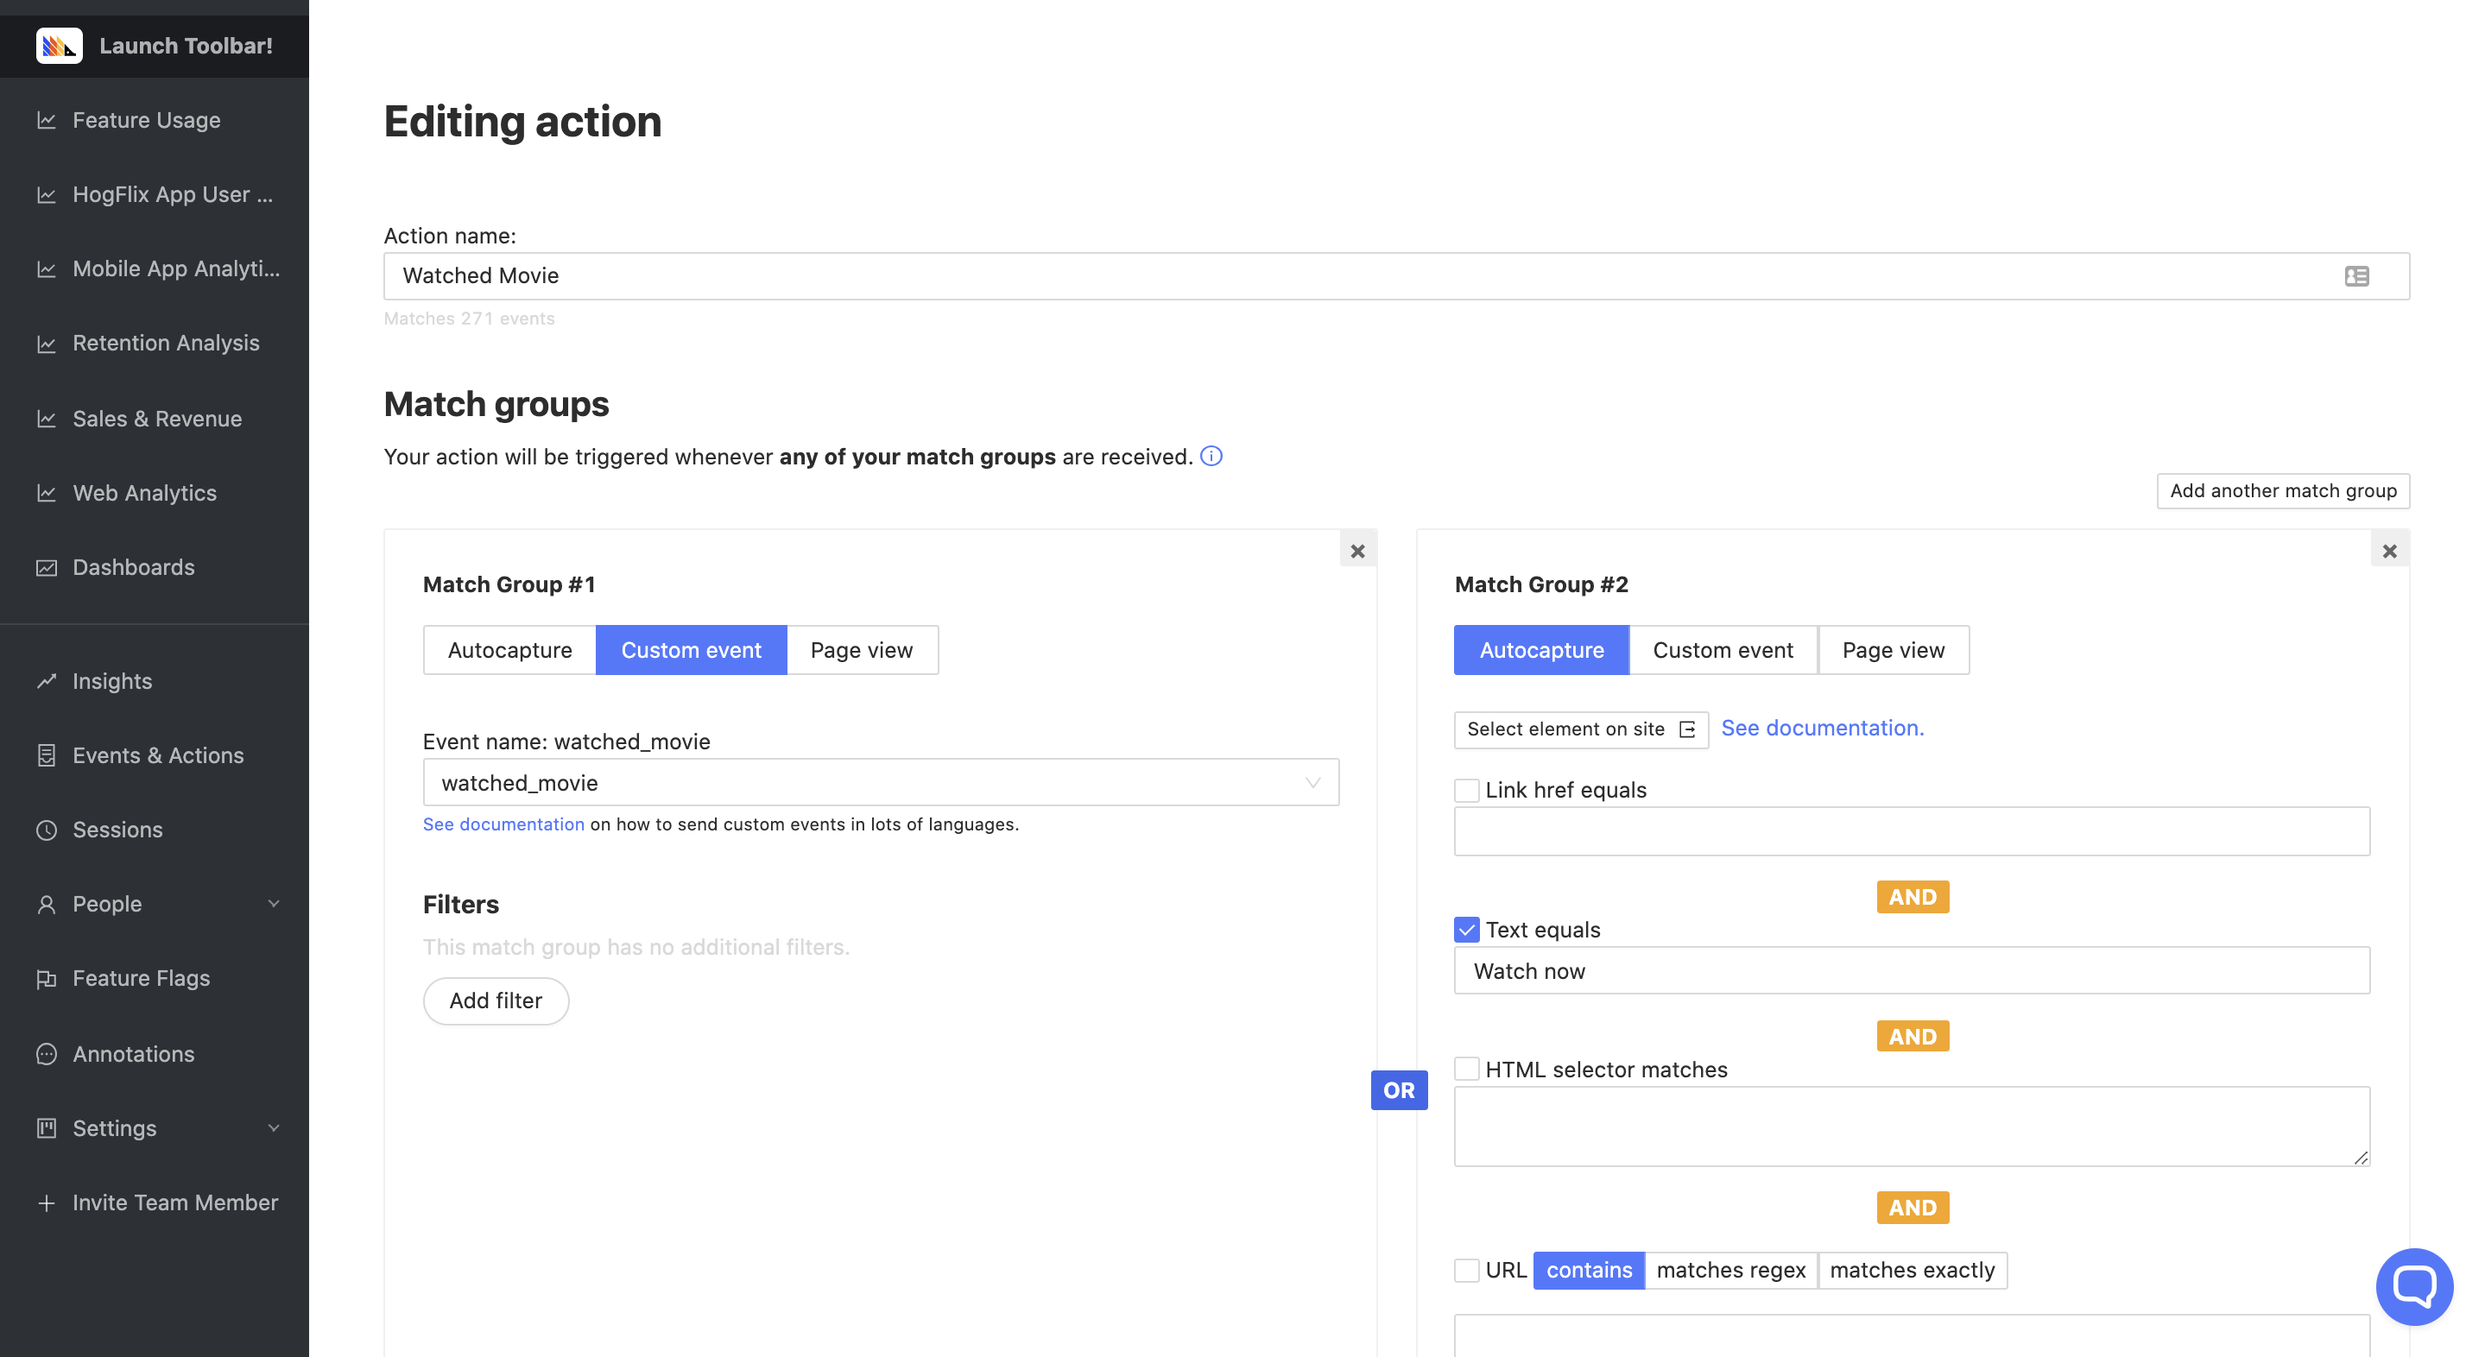Select URL matches regex option
Image resolution: width=2485 pixels, height=1357 pixels.
tap(1730, 1270)
